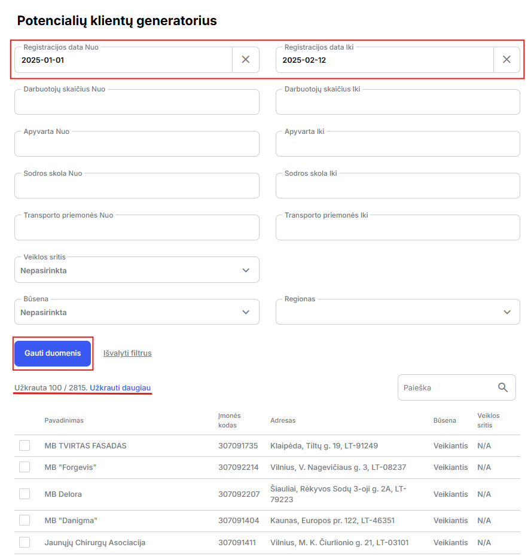Check the MB Delora row checkbox
This screenshot has width=531, height=556.
[25, 494]
